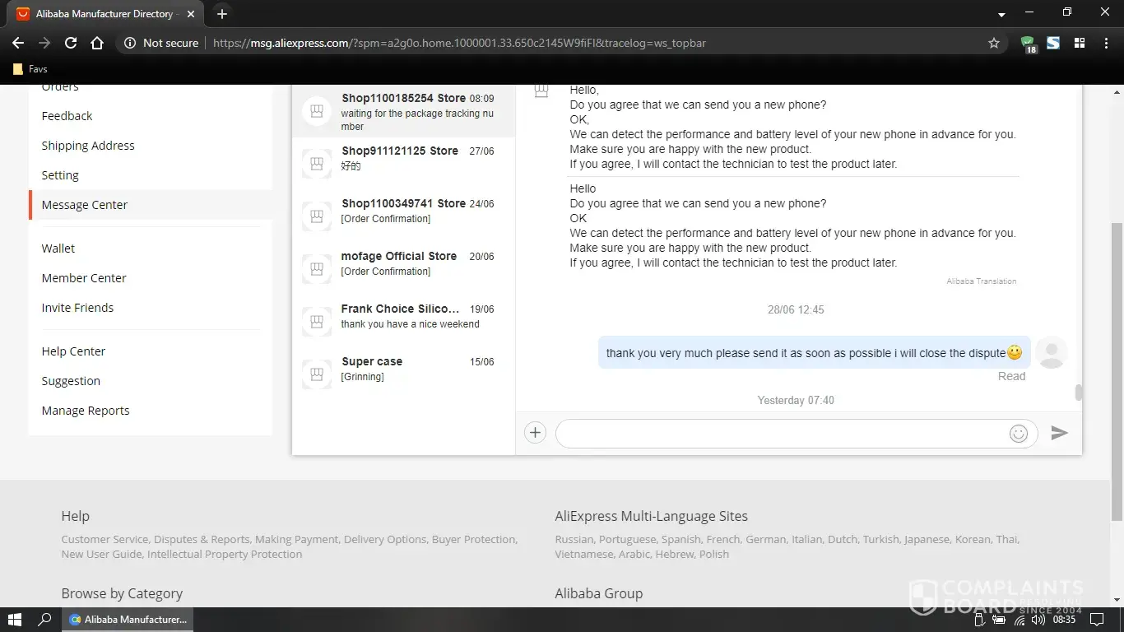Expand the browser tab list dropdown arrow
1124x632 pixels.
click(x=1001, y=15)
